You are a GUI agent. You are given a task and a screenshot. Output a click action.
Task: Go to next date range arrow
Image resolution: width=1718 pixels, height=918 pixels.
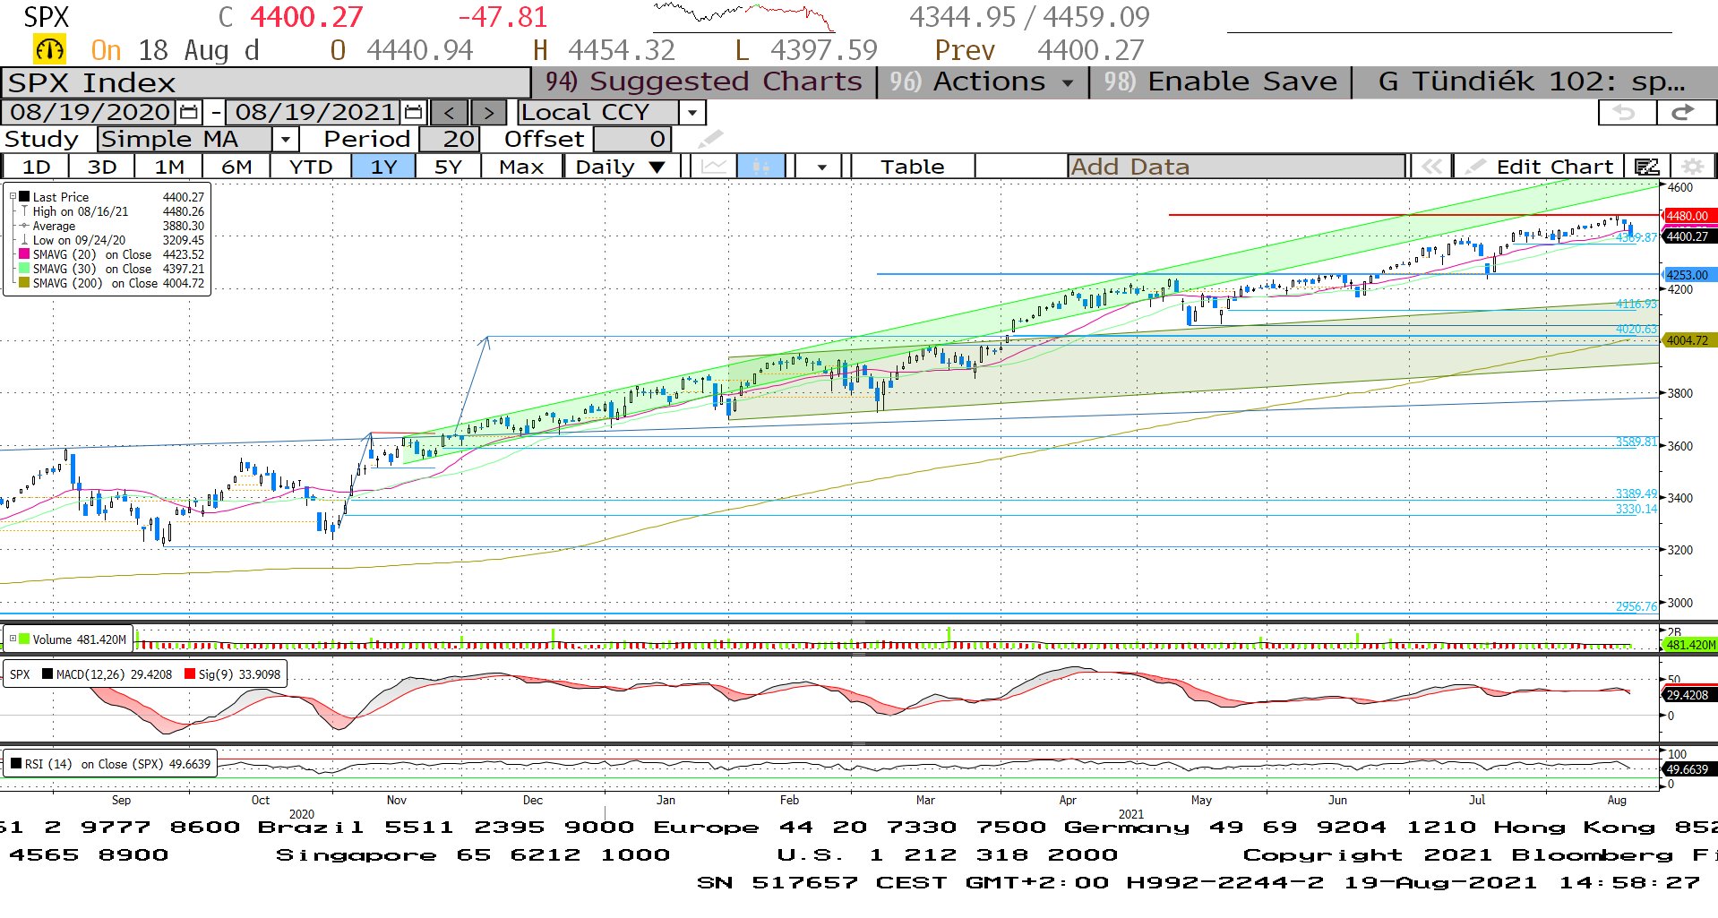pos(488,113)
